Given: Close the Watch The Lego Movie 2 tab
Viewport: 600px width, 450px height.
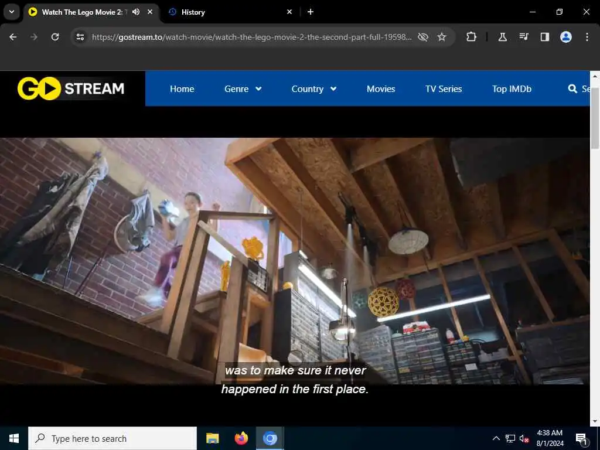Looking at the screenshot, I should click(150, 12).
